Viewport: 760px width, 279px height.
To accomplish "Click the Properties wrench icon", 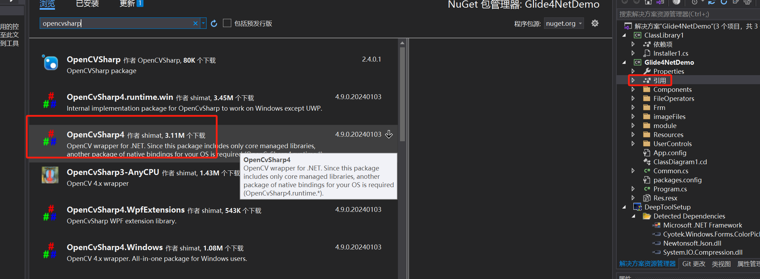I will click(x=647, y=71).
